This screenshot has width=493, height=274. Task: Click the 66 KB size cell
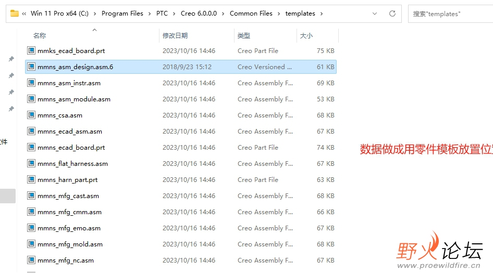(325, 212)
